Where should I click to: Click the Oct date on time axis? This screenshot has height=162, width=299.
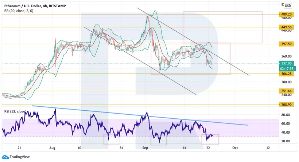235,148
